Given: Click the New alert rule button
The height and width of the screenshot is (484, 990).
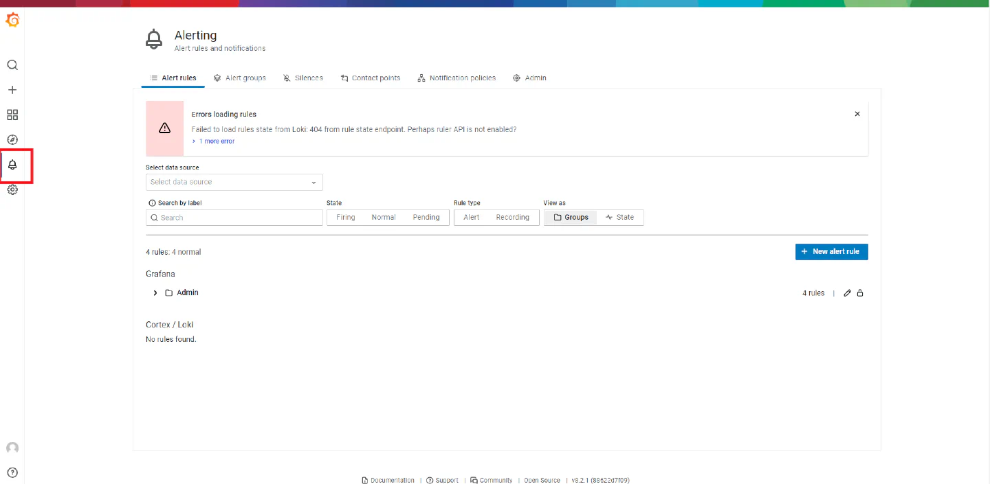Looking at the screenshot, I should tap(832, 252).
